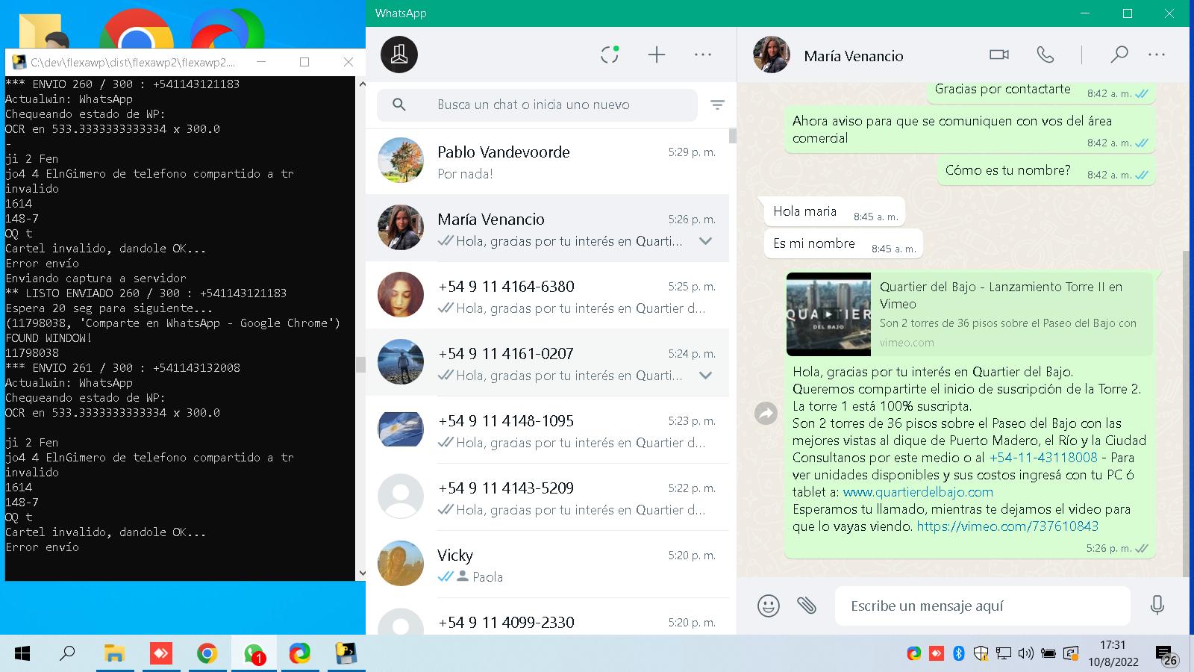Switch to WhatsApp taskbar icon

tap(254, 654)
